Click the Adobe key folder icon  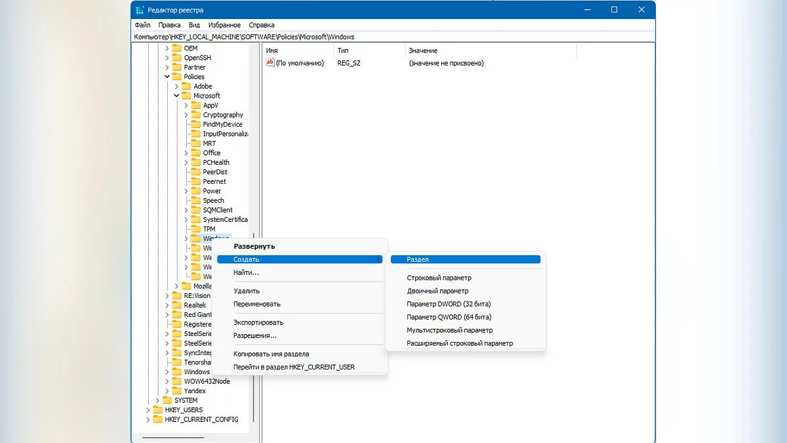click(x=186, y=86)
